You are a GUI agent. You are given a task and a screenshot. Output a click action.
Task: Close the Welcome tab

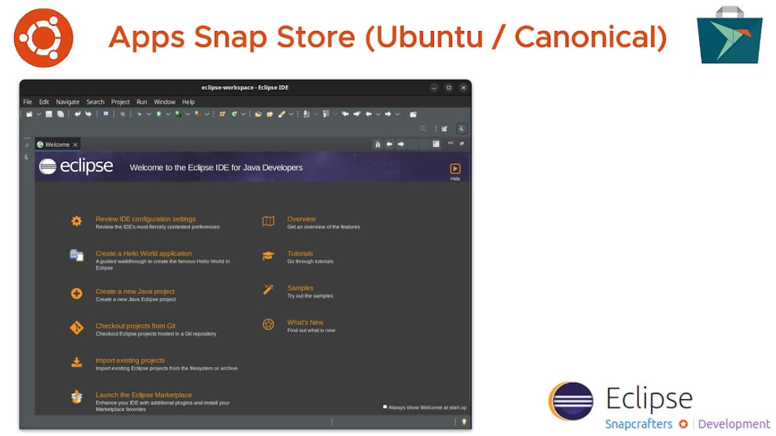click(75, 145)
